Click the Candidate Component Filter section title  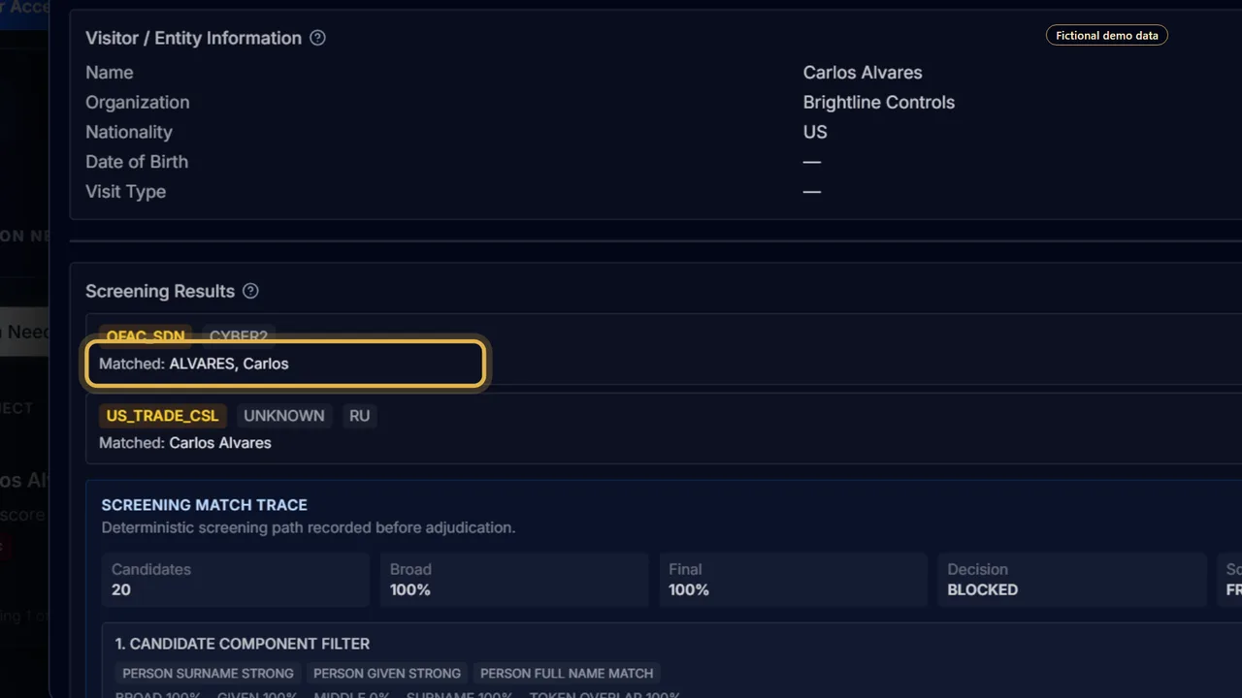point(243,644)
